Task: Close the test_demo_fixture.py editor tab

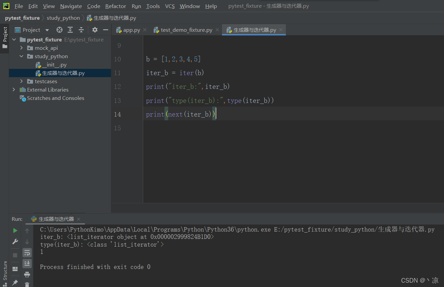Action: click(217, 30)
